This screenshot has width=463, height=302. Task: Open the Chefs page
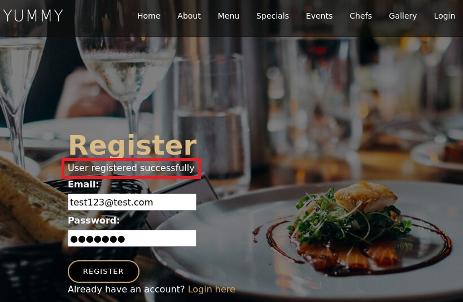361,16
